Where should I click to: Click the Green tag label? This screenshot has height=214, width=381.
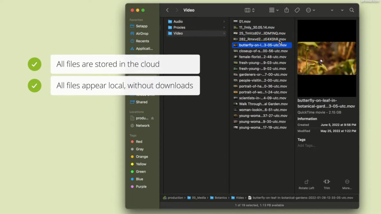pyautogui.click(x=141, y=171)
